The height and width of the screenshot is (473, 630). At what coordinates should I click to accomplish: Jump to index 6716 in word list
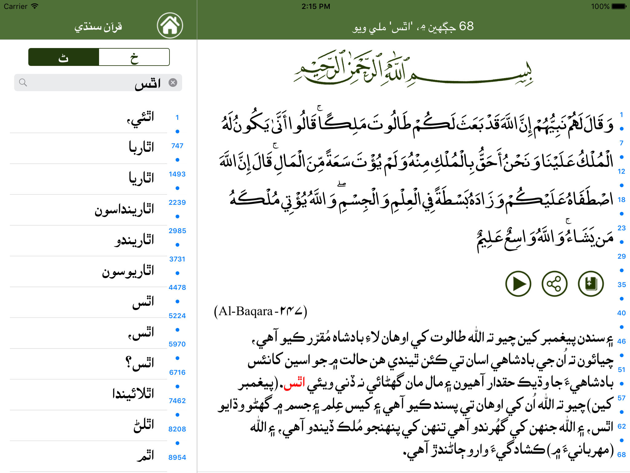coord(177,372)
